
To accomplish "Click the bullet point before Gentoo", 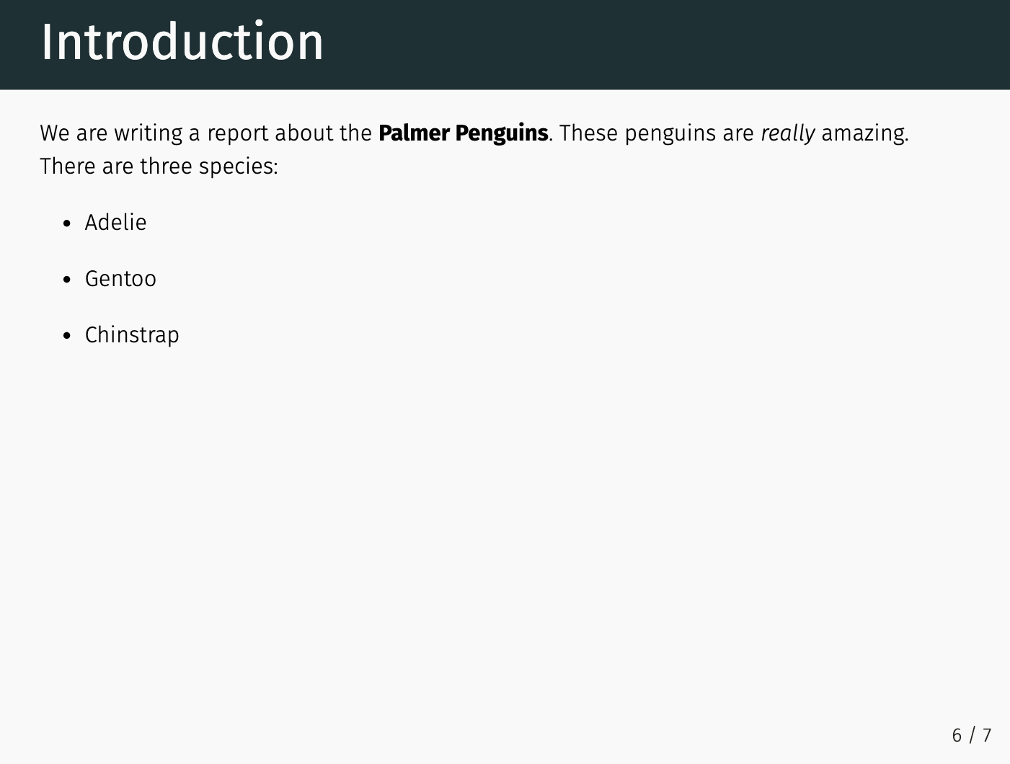I will click(67, 280).
